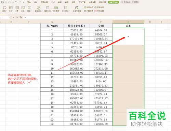Switch to the 插入 Insert tab
This screenshot has width=171, height=131.
(36, 2)
